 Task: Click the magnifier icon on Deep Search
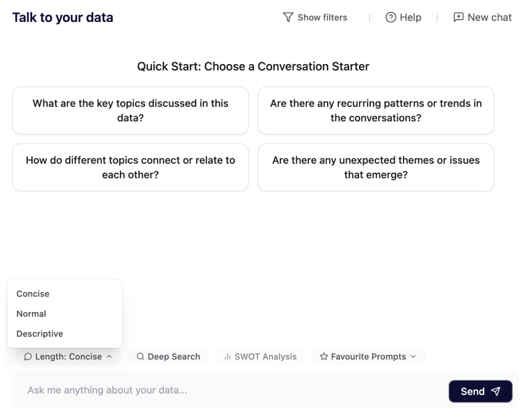pyautogui.click(x=140, y=357)
